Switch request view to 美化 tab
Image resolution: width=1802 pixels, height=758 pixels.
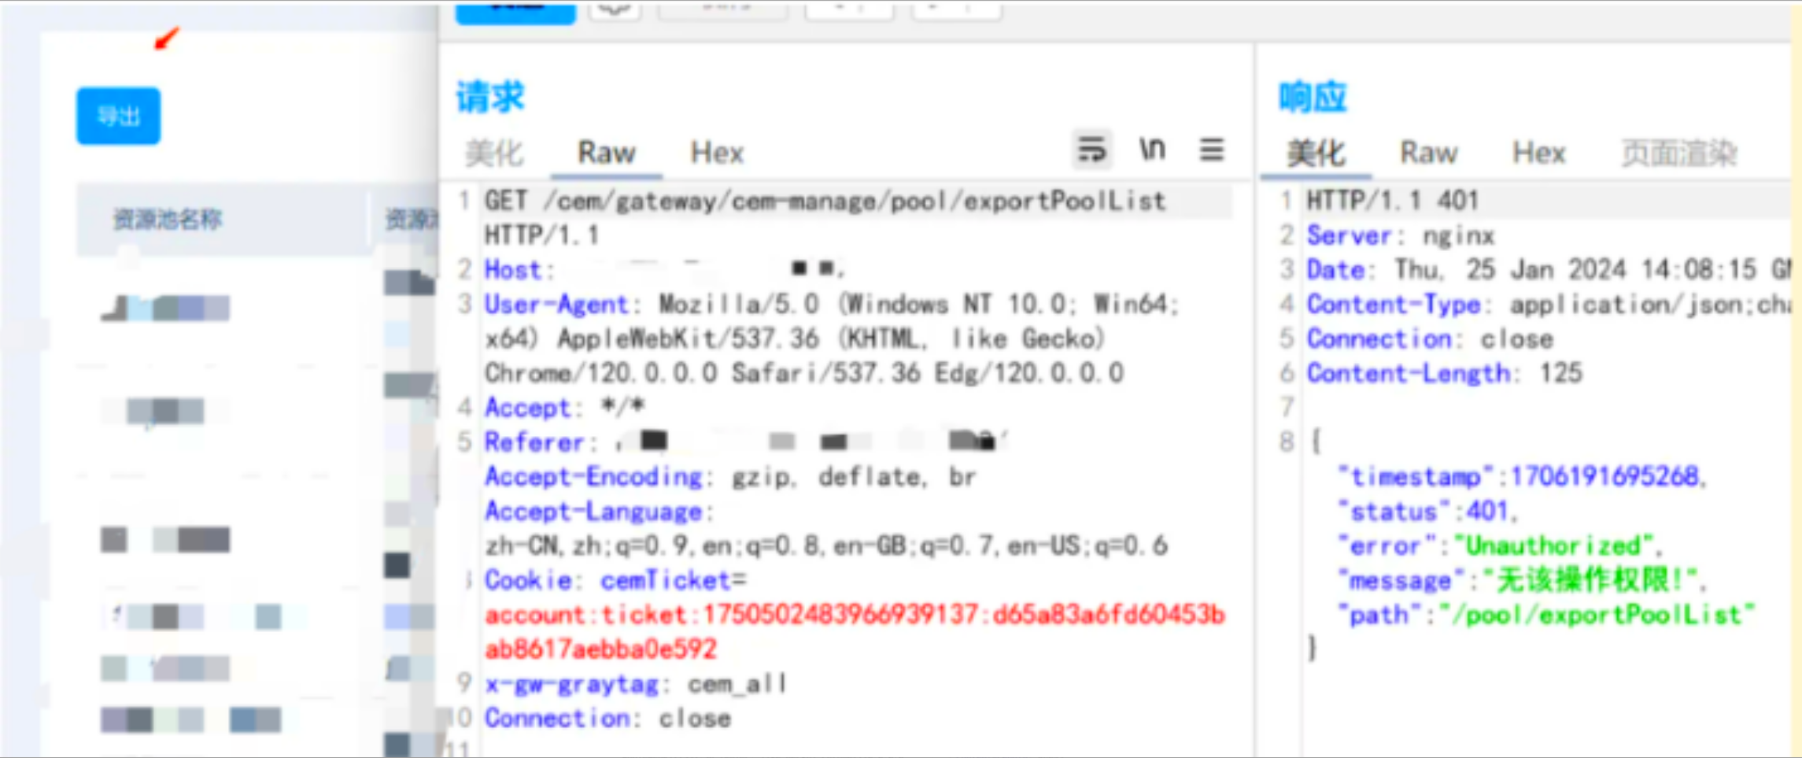point(493,153)
